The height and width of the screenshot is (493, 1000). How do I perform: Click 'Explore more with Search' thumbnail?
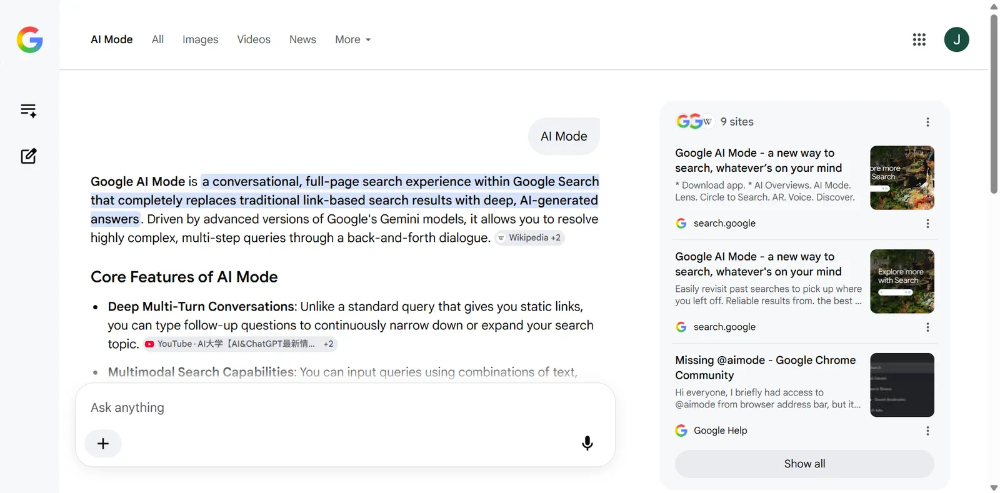902,281
